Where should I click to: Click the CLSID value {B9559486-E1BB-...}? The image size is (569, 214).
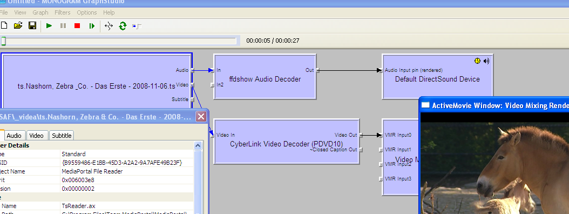pos(122,163)
